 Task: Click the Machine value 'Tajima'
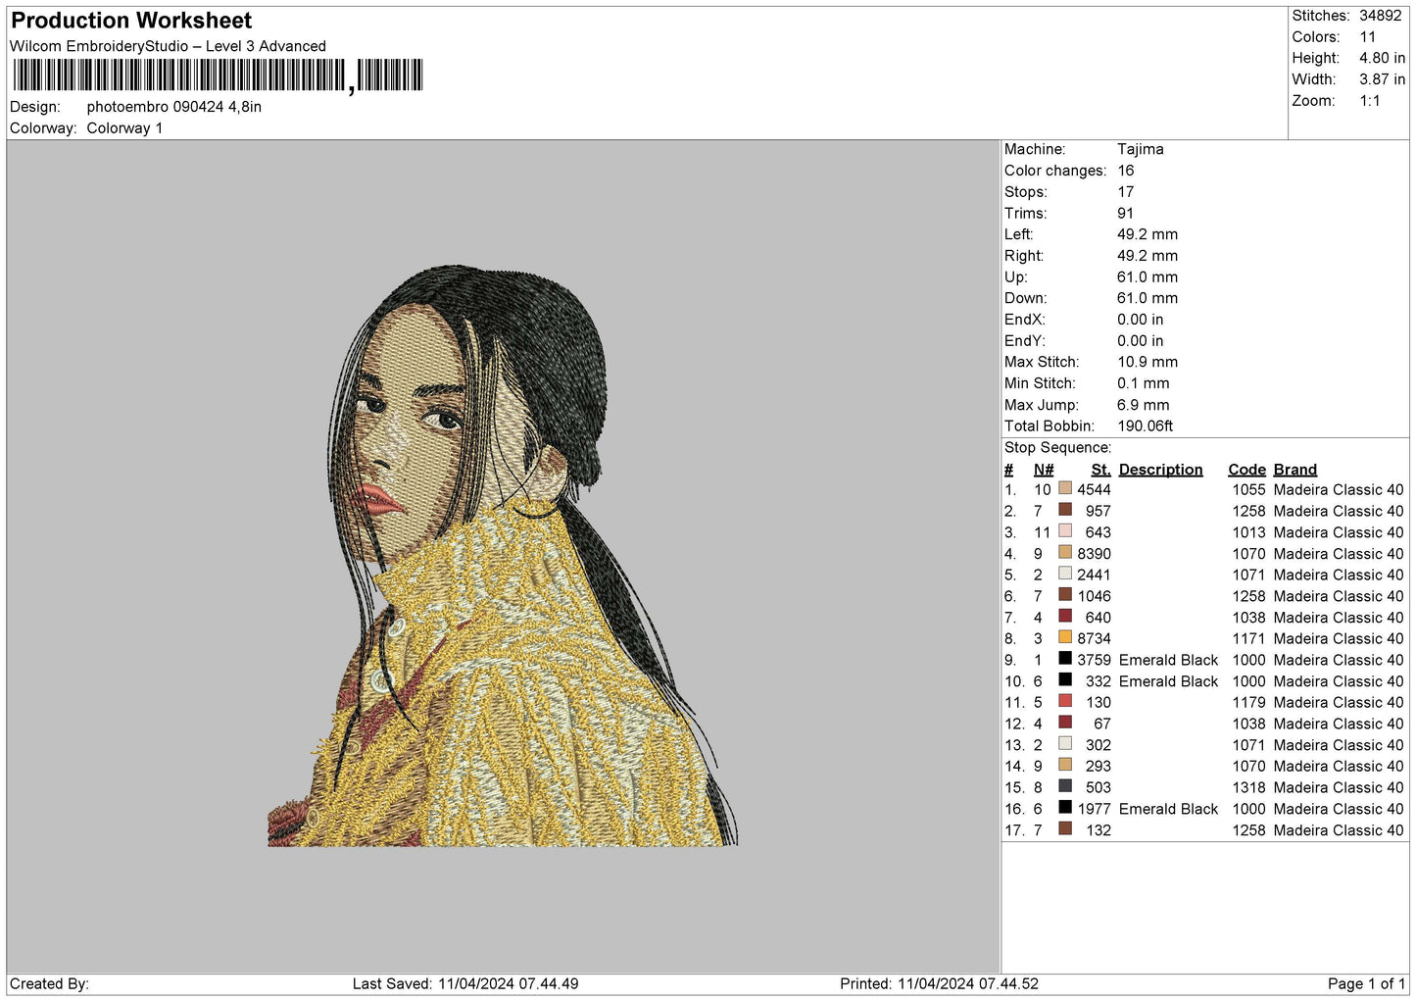pos(1141,149)
